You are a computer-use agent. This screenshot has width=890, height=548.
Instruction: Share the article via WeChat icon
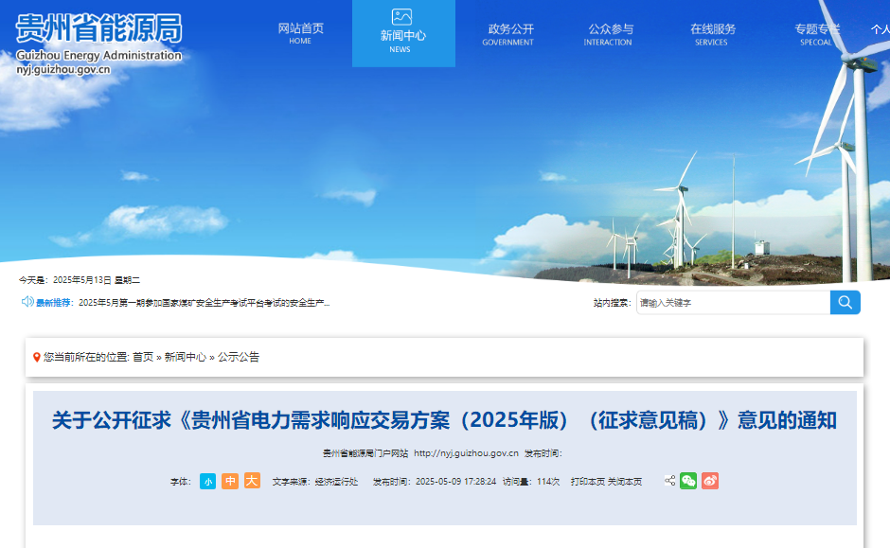point(688,481)
